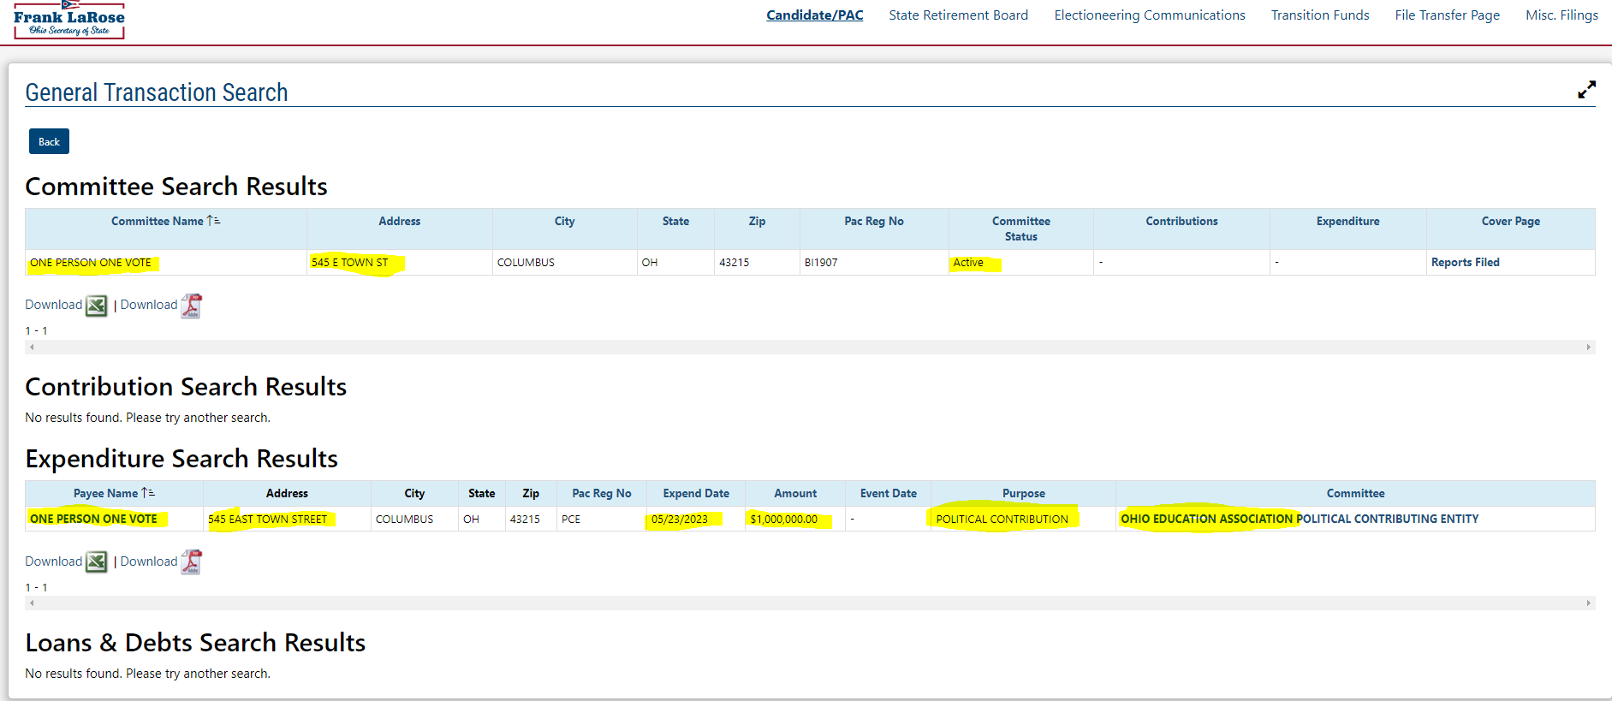Select the OHIO EDUCATION ASSOCIATION committee cell

pos(1355,519)
